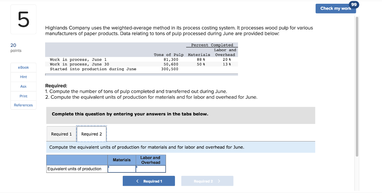Open the References panel
382x193 pixels.
pos(24,105)
